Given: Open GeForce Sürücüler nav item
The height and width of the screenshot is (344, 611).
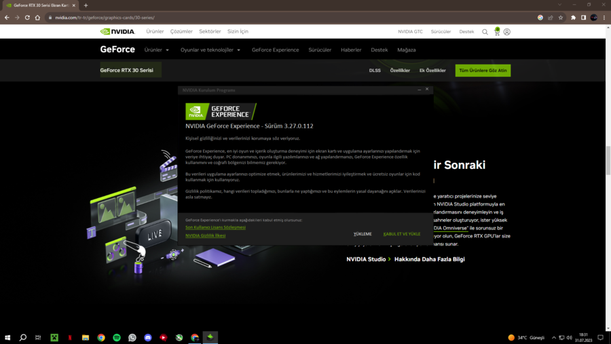Looking at the screenshot, I should coord(320,50).
